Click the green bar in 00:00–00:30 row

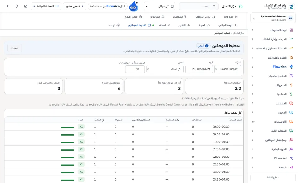[68, 127]
